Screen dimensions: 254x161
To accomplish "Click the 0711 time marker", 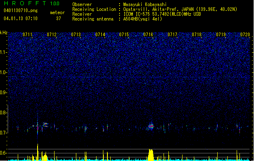I will [27, 35].
